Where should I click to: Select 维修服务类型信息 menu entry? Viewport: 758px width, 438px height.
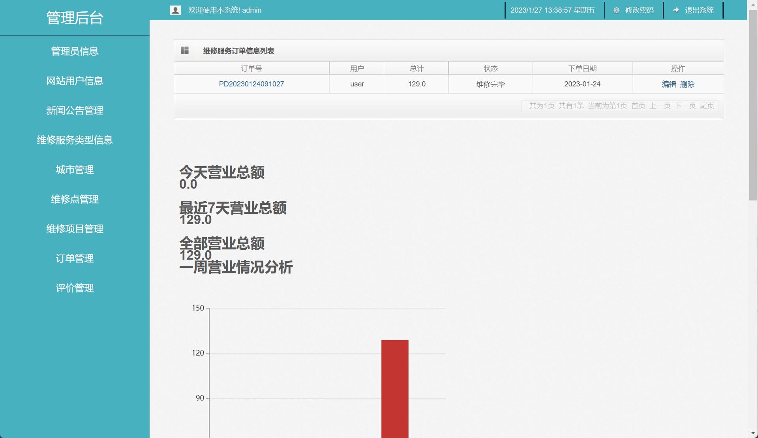75,140
